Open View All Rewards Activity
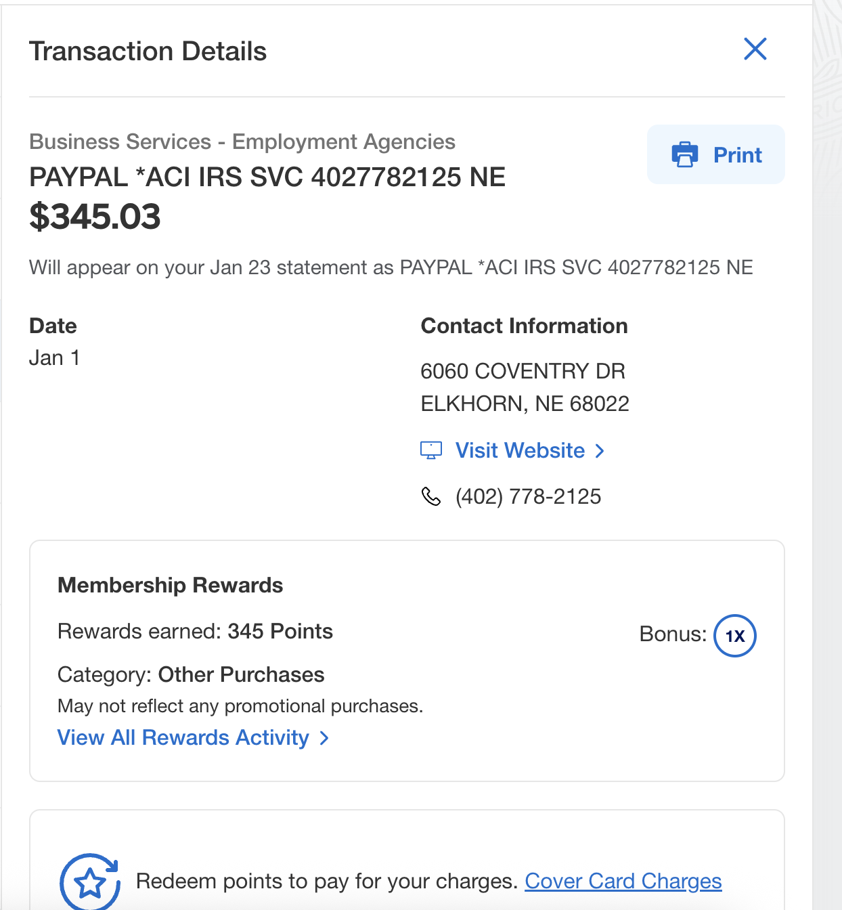Image resolution: width=842 pixels, height=910 pixels. 183,737
